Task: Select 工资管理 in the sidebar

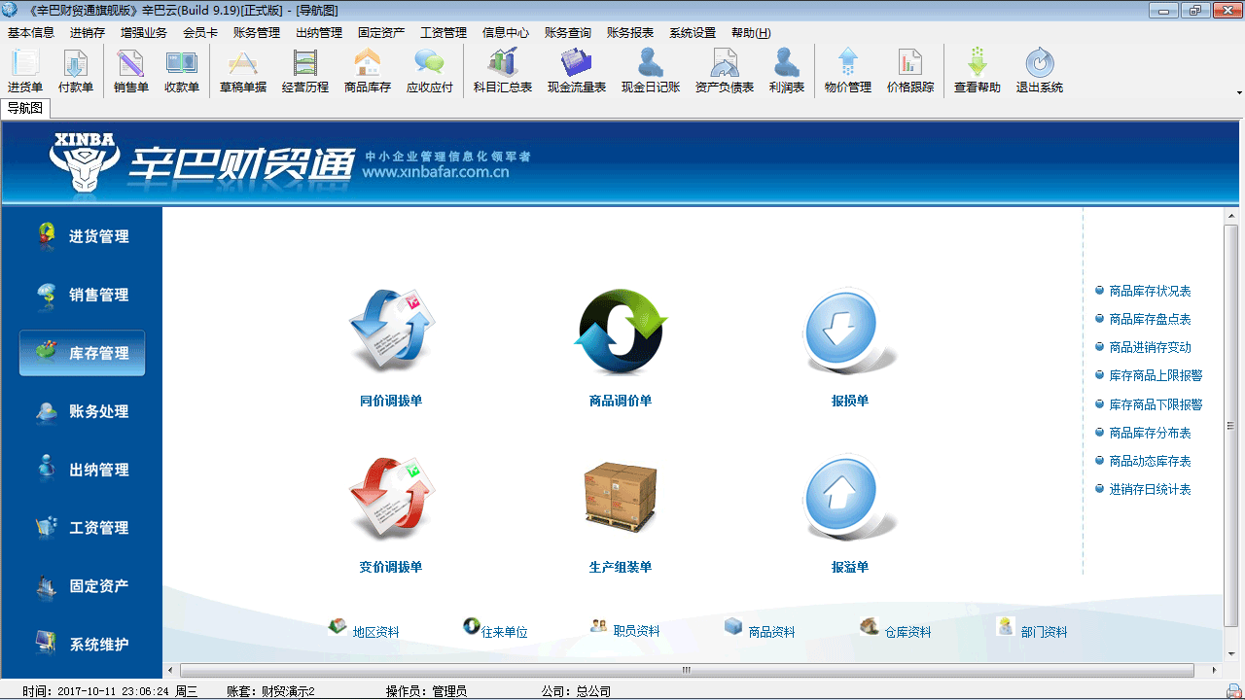Action: click(x=83, y=528)
